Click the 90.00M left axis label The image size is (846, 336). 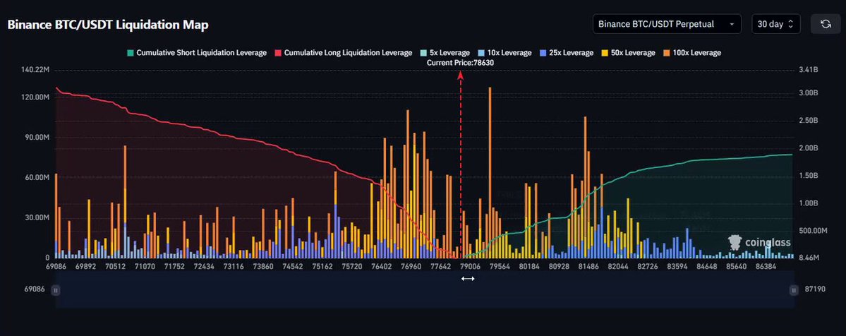38,137
